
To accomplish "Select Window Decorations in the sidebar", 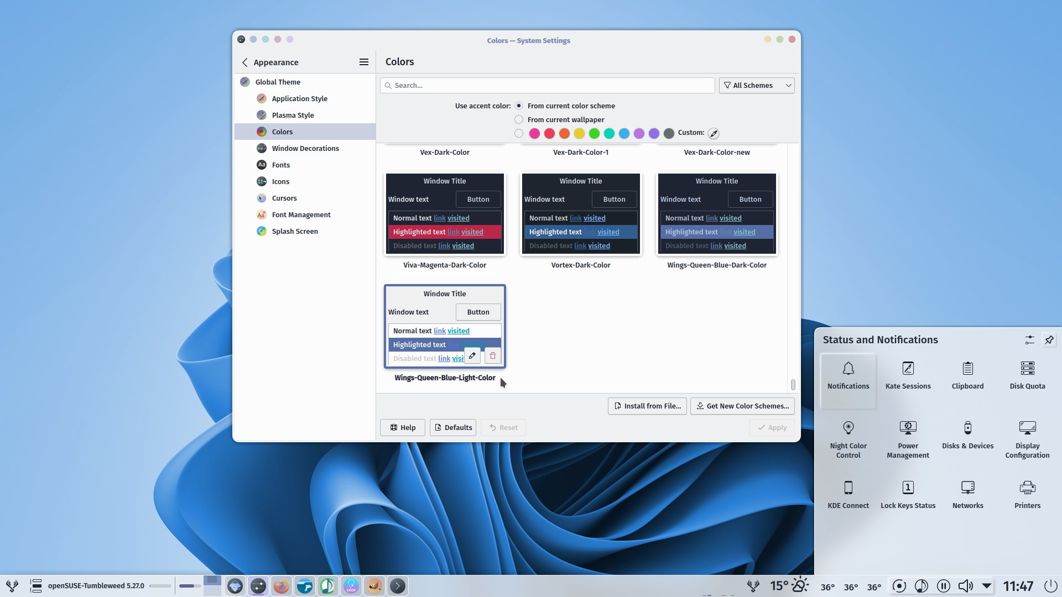I will [x=305, y=148].
